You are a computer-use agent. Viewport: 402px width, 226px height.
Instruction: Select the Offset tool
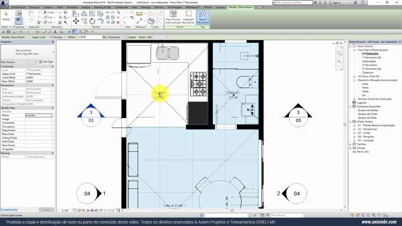(x=84, y=13)
